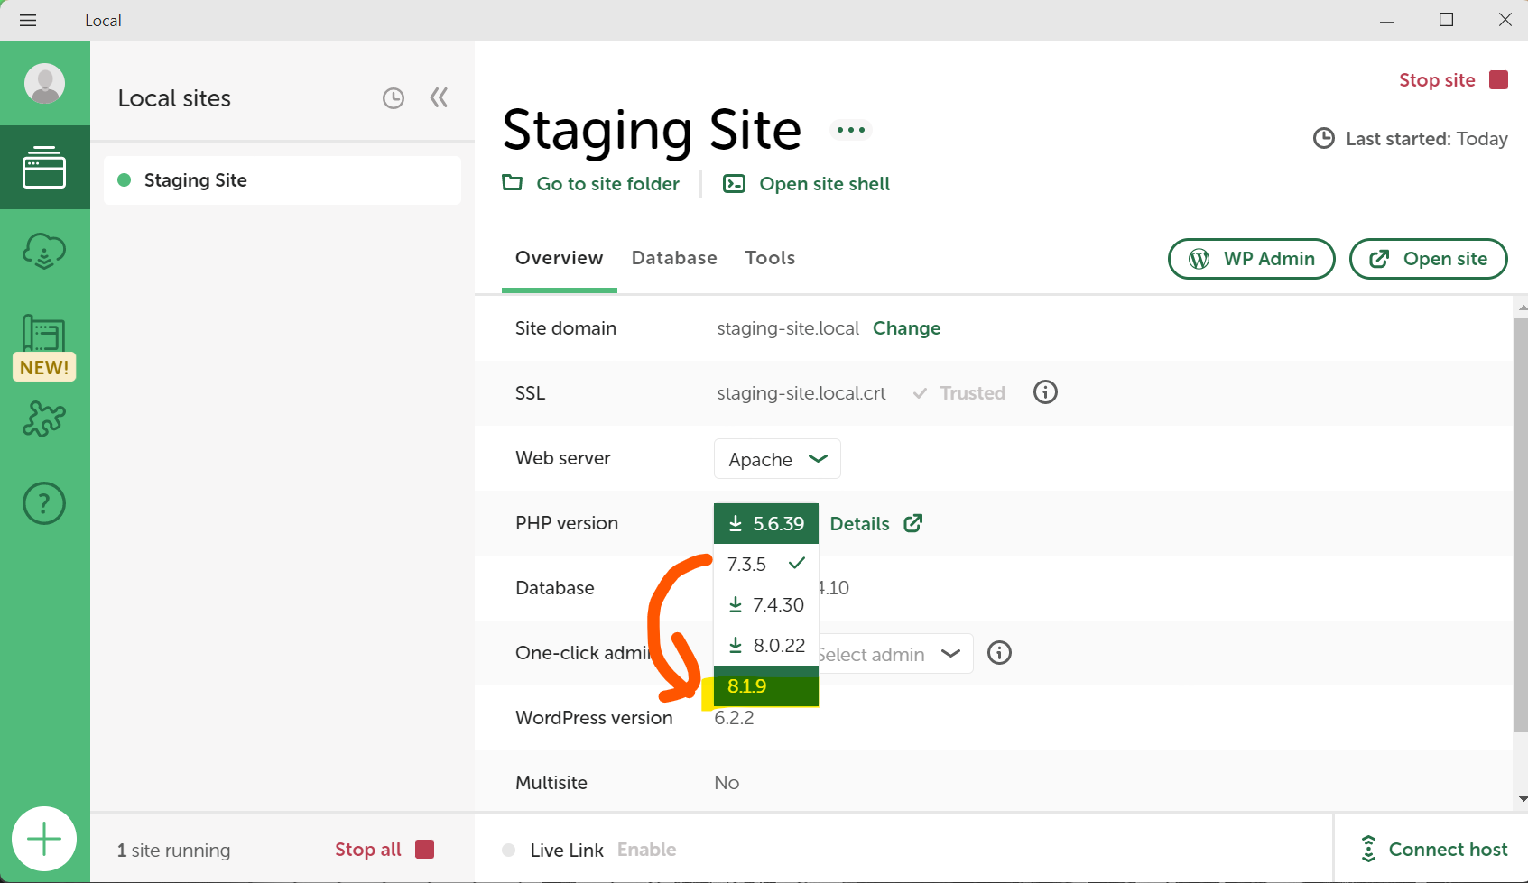Viewport: 1528px width, 883px height.
Task: Select PHP version 7.4.30
Action: pos(766,605)
